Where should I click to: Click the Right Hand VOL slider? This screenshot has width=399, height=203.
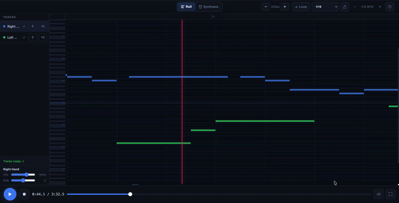point(23,175)
